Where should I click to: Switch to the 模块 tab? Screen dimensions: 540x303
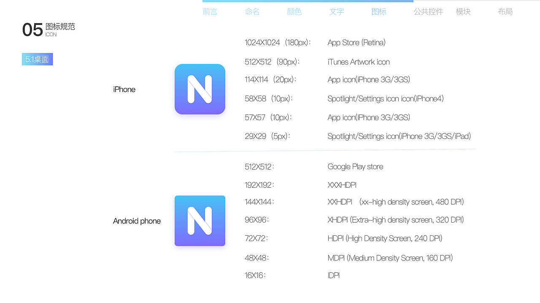tap(463, 12)
